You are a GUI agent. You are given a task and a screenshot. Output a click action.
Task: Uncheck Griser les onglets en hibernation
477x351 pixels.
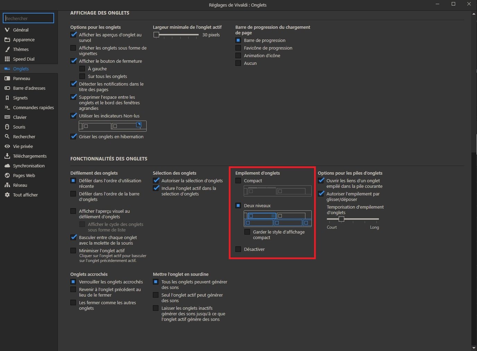coord(73,137)
